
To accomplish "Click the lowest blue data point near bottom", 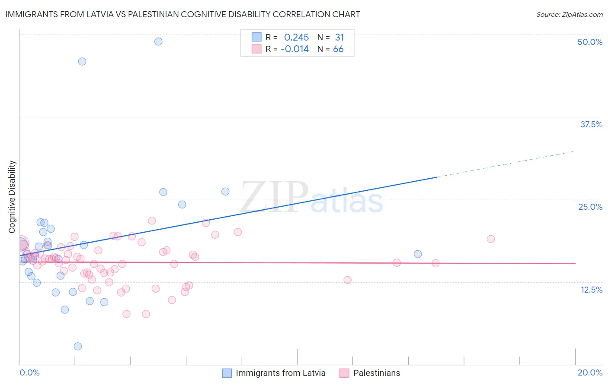I will [78, 346].
